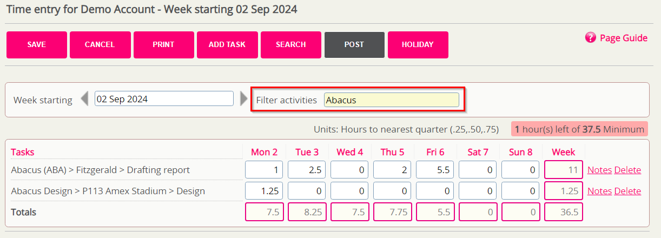Edit Fri 6 hours for Drafting report
The image size is (661, 238).
(x=435, y=170)
